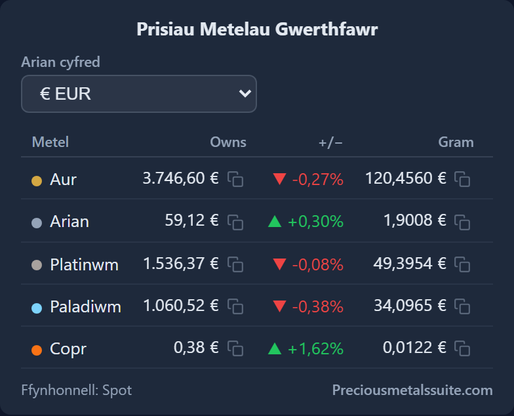
Task: Click the orange Copr color dot
Action: point(37,350)
